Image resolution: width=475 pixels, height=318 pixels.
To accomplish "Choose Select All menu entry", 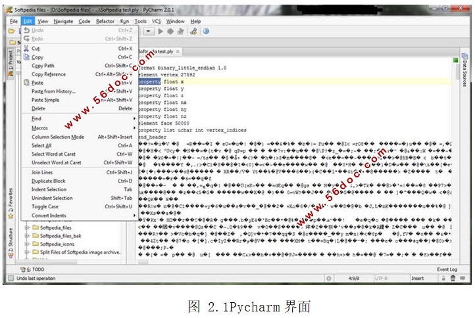I will click(80, 146).
